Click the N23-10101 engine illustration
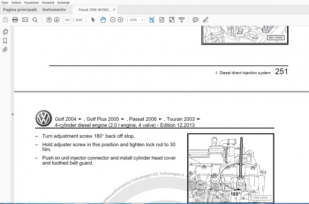Viewport: 309px width, 204px height. coord(231,168)
